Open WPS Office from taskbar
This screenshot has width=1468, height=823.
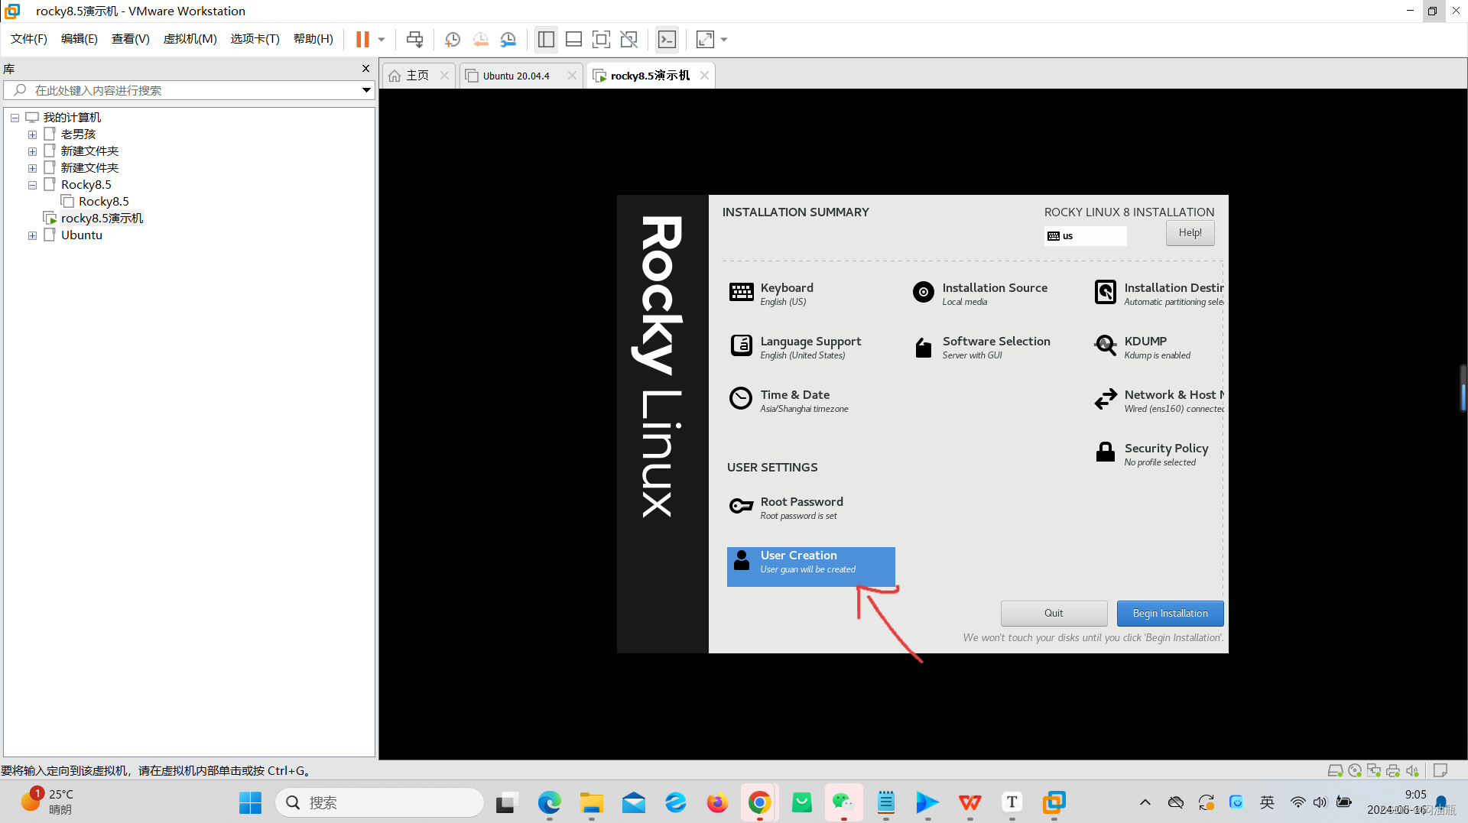tap(969, 803)
